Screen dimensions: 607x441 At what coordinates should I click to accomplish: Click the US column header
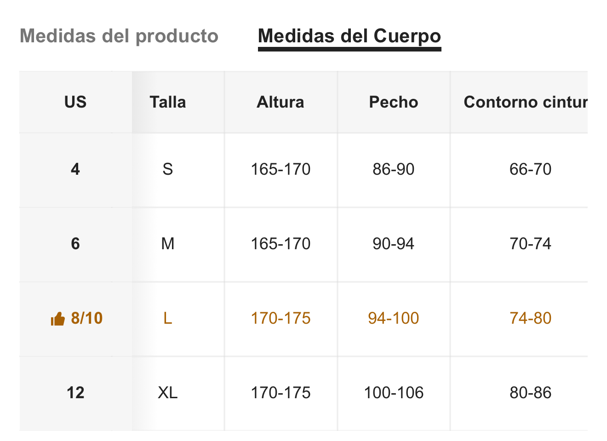(x=75, y=102)
